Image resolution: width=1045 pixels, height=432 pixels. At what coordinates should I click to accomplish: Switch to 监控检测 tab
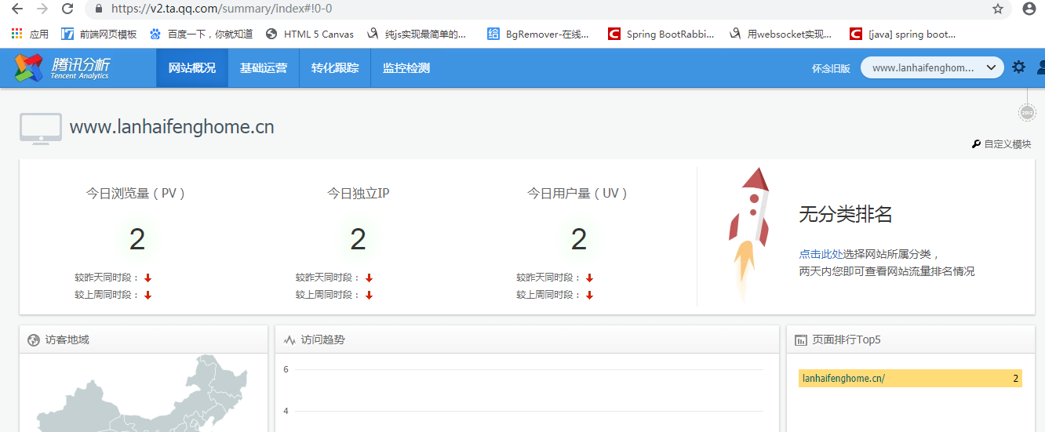[x=406, y=68]
